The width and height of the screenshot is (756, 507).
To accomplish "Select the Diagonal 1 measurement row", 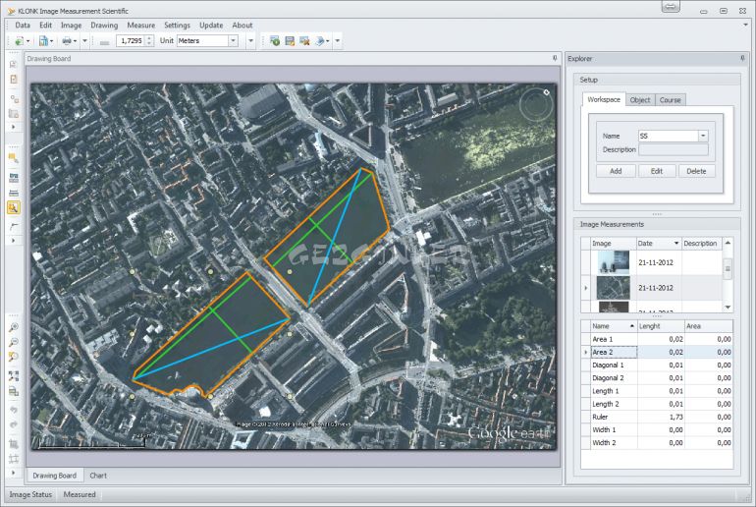I will tap(657, 366).
